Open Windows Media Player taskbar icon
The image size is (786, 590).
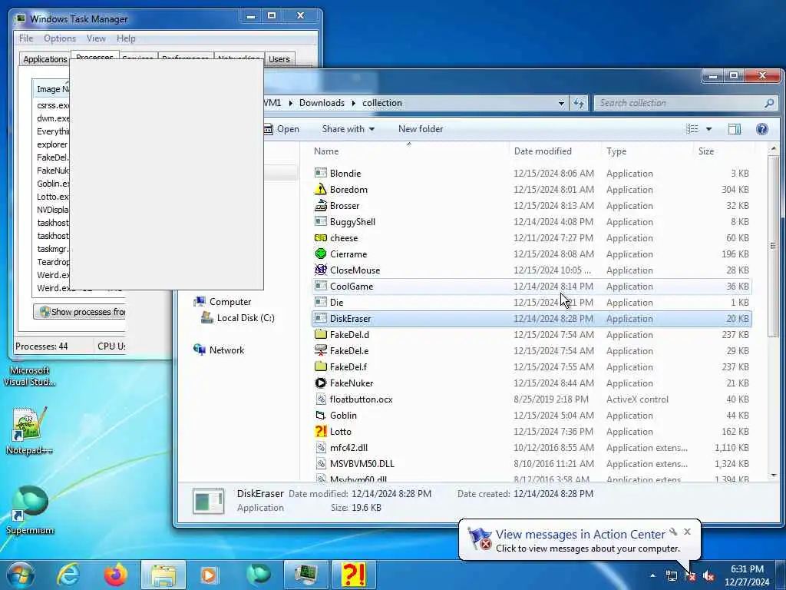[x=209, y=575]
